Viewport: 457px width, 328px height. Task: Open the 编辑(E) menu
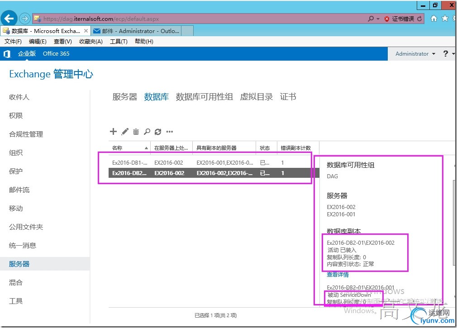point(38,42)
